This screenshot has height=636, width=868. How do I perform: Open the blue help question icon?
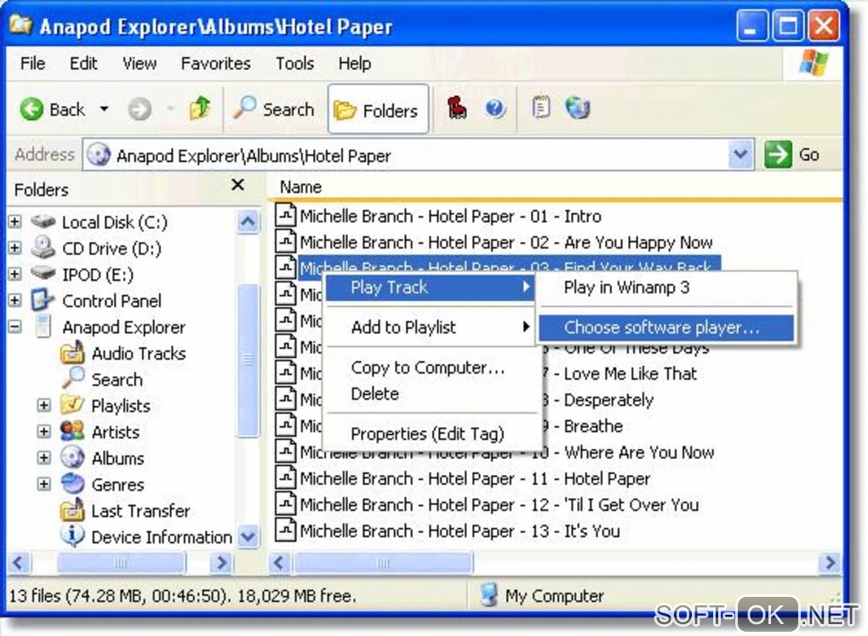click(495, 108)
